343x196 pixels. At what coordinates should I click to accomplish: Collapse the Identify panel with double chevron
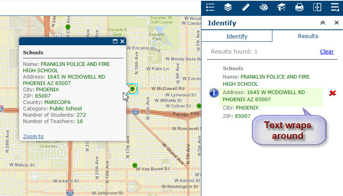click(323, 23)
